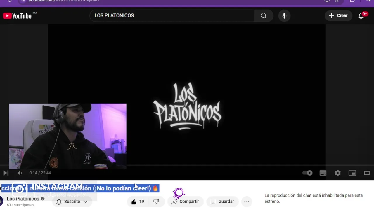Like the video with thumbs up
Screen dimensions: 374x210
tap(137, 202)
